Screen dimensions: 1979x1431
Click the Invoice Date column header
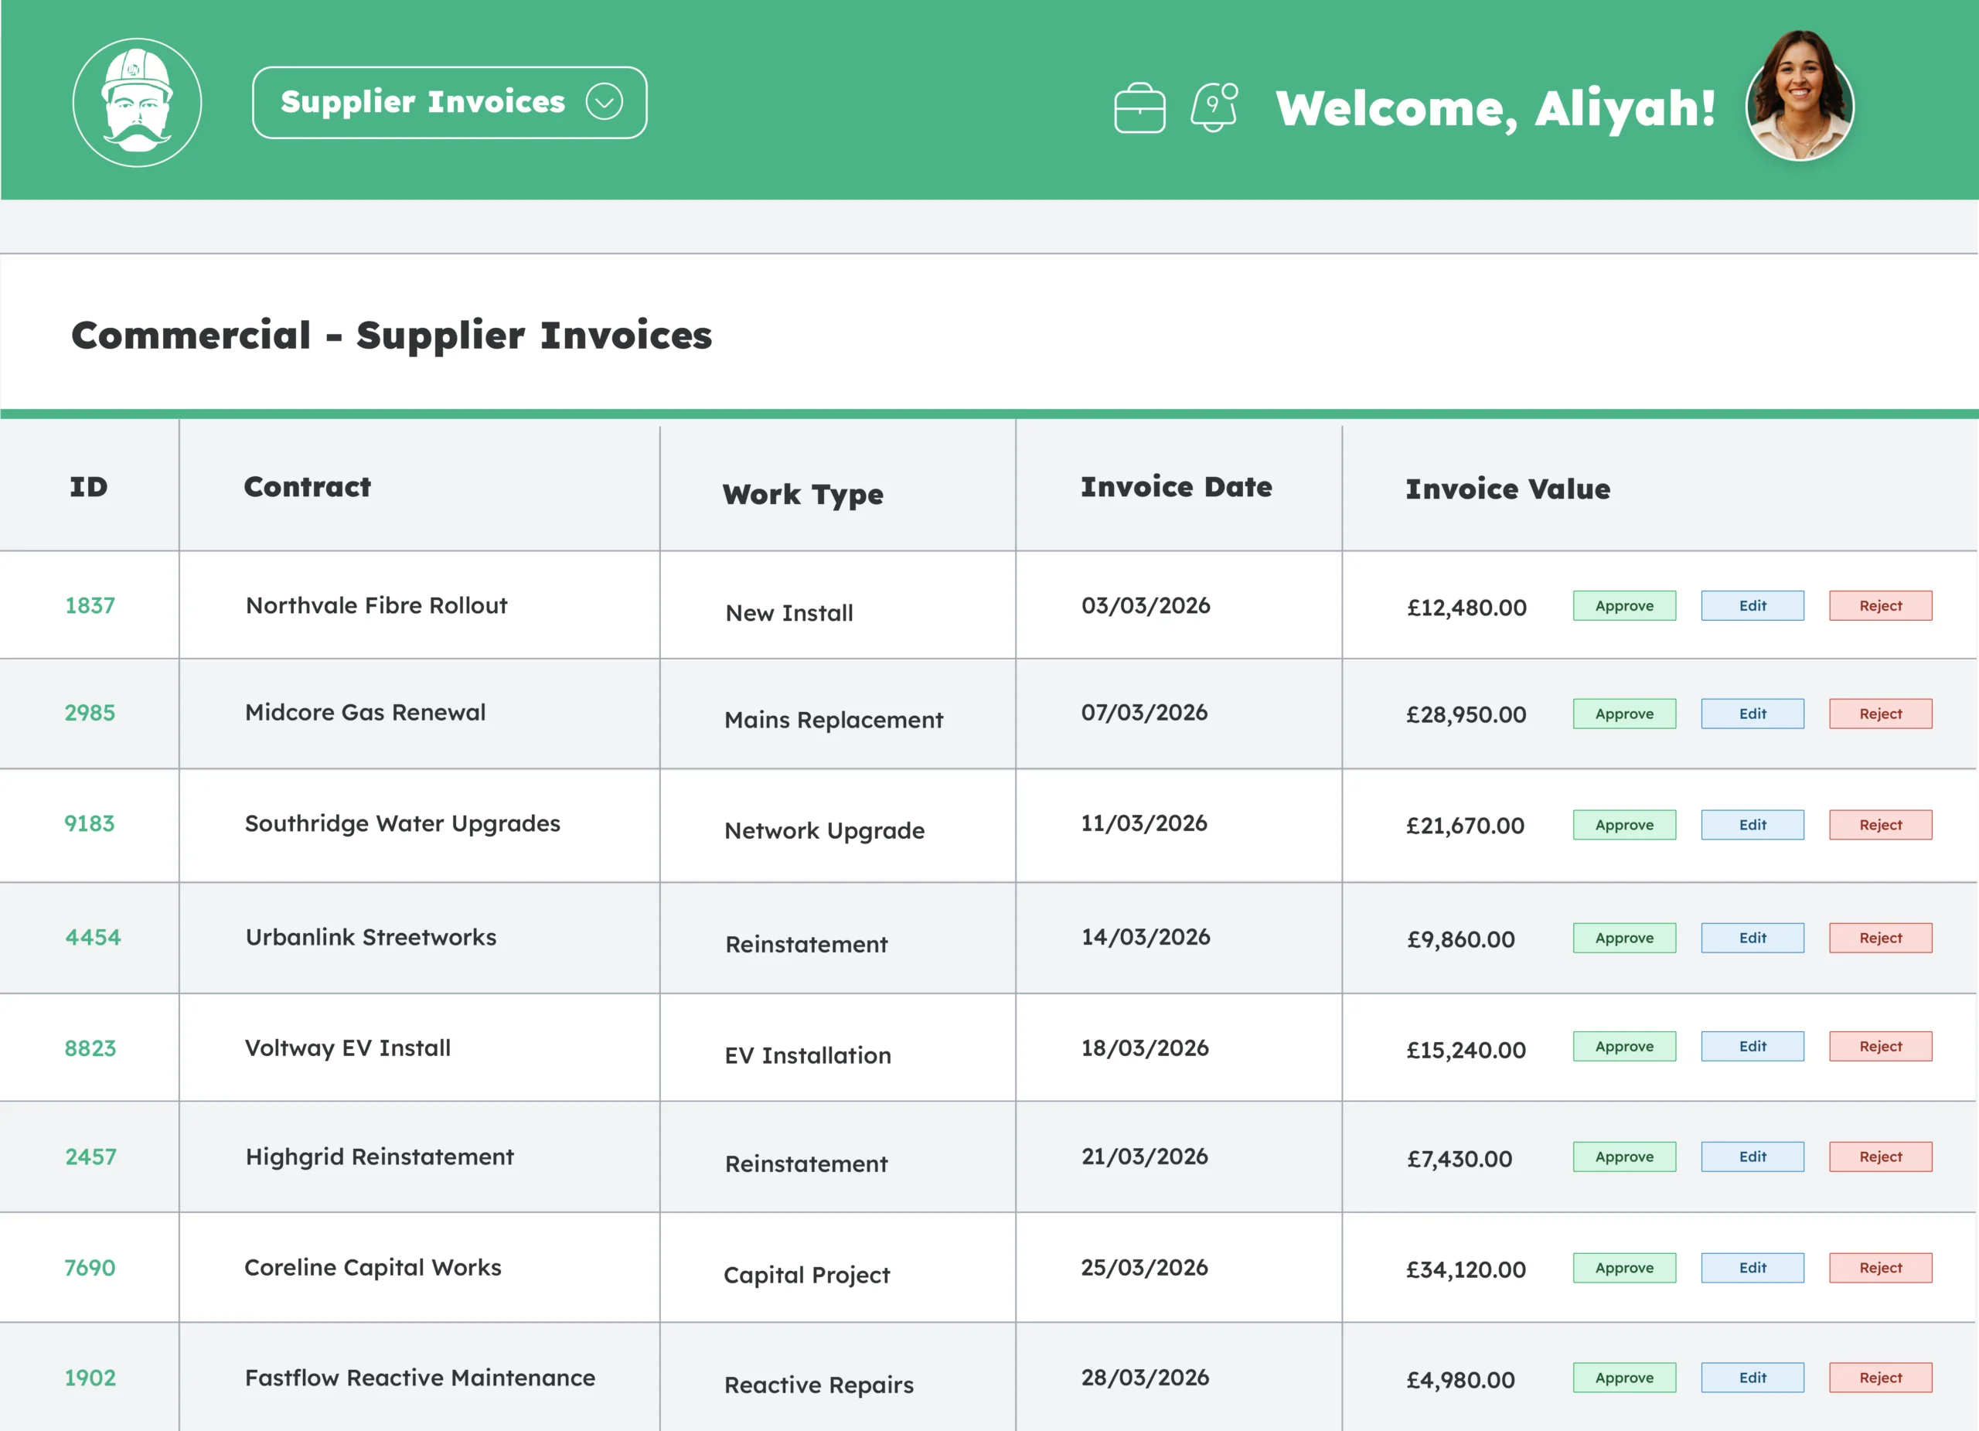(1177, 487)
